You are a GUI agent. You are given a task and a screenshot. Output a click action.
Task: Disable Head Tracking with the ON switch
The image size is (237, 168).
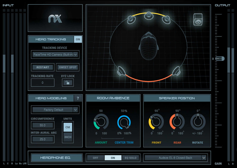click(78, 39)
